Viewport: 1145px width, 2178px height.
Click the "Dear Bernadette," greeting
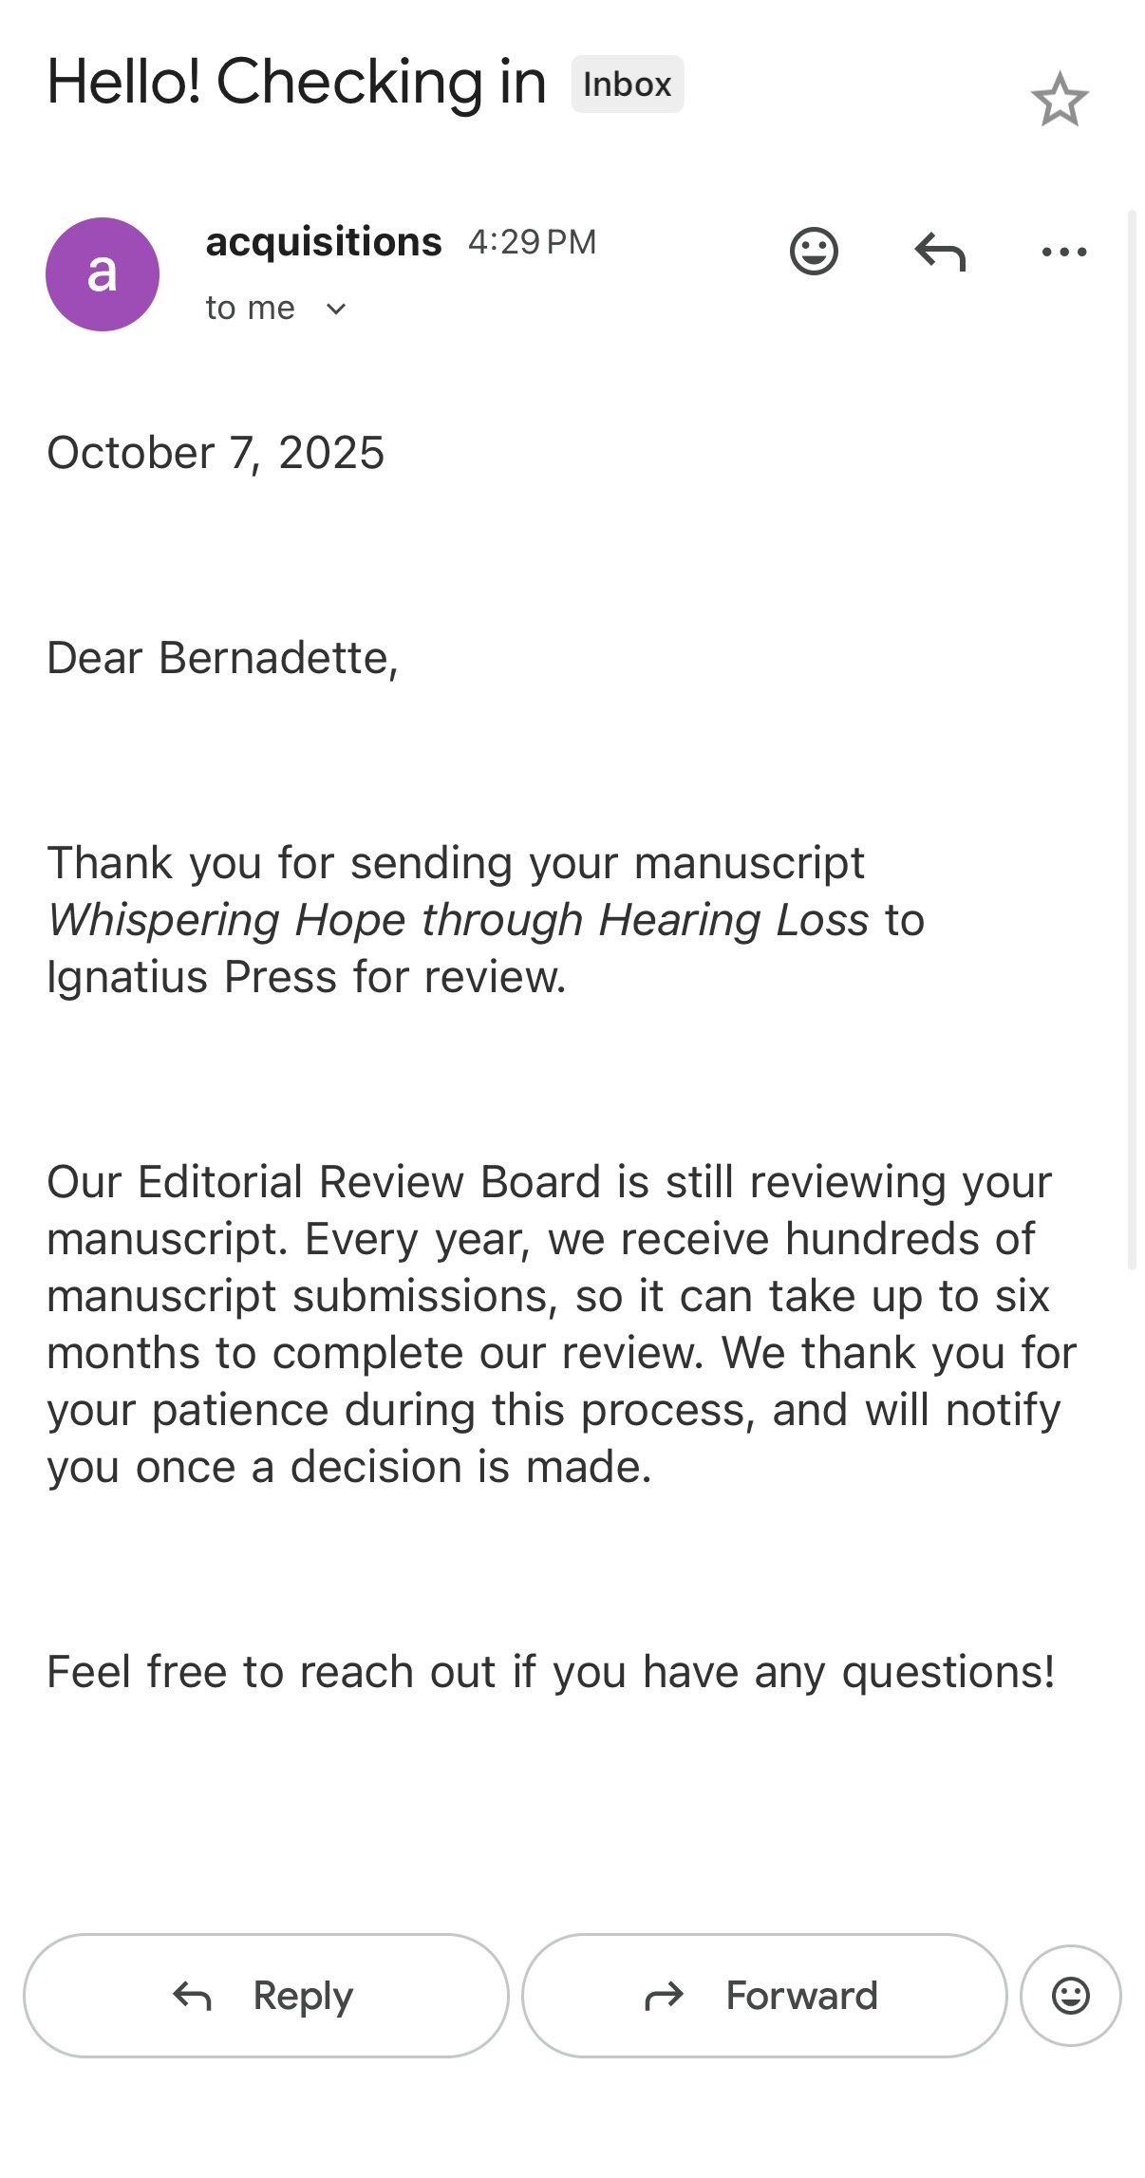coord(222,658)
